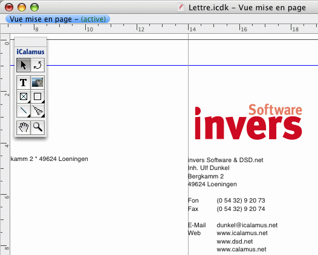The image size is (318, 255).
Task: Zoom window with green button
Action: 34,7
